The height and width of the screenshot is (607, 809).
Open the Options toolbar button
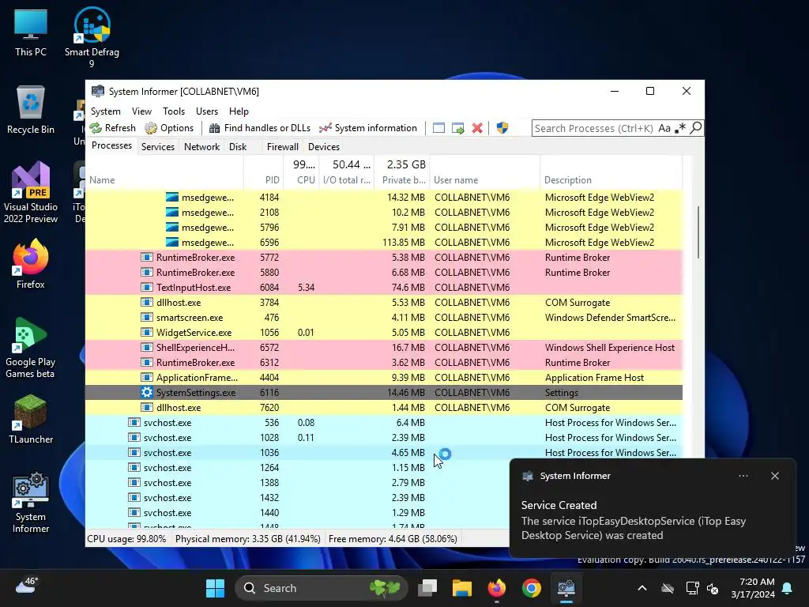169,128
